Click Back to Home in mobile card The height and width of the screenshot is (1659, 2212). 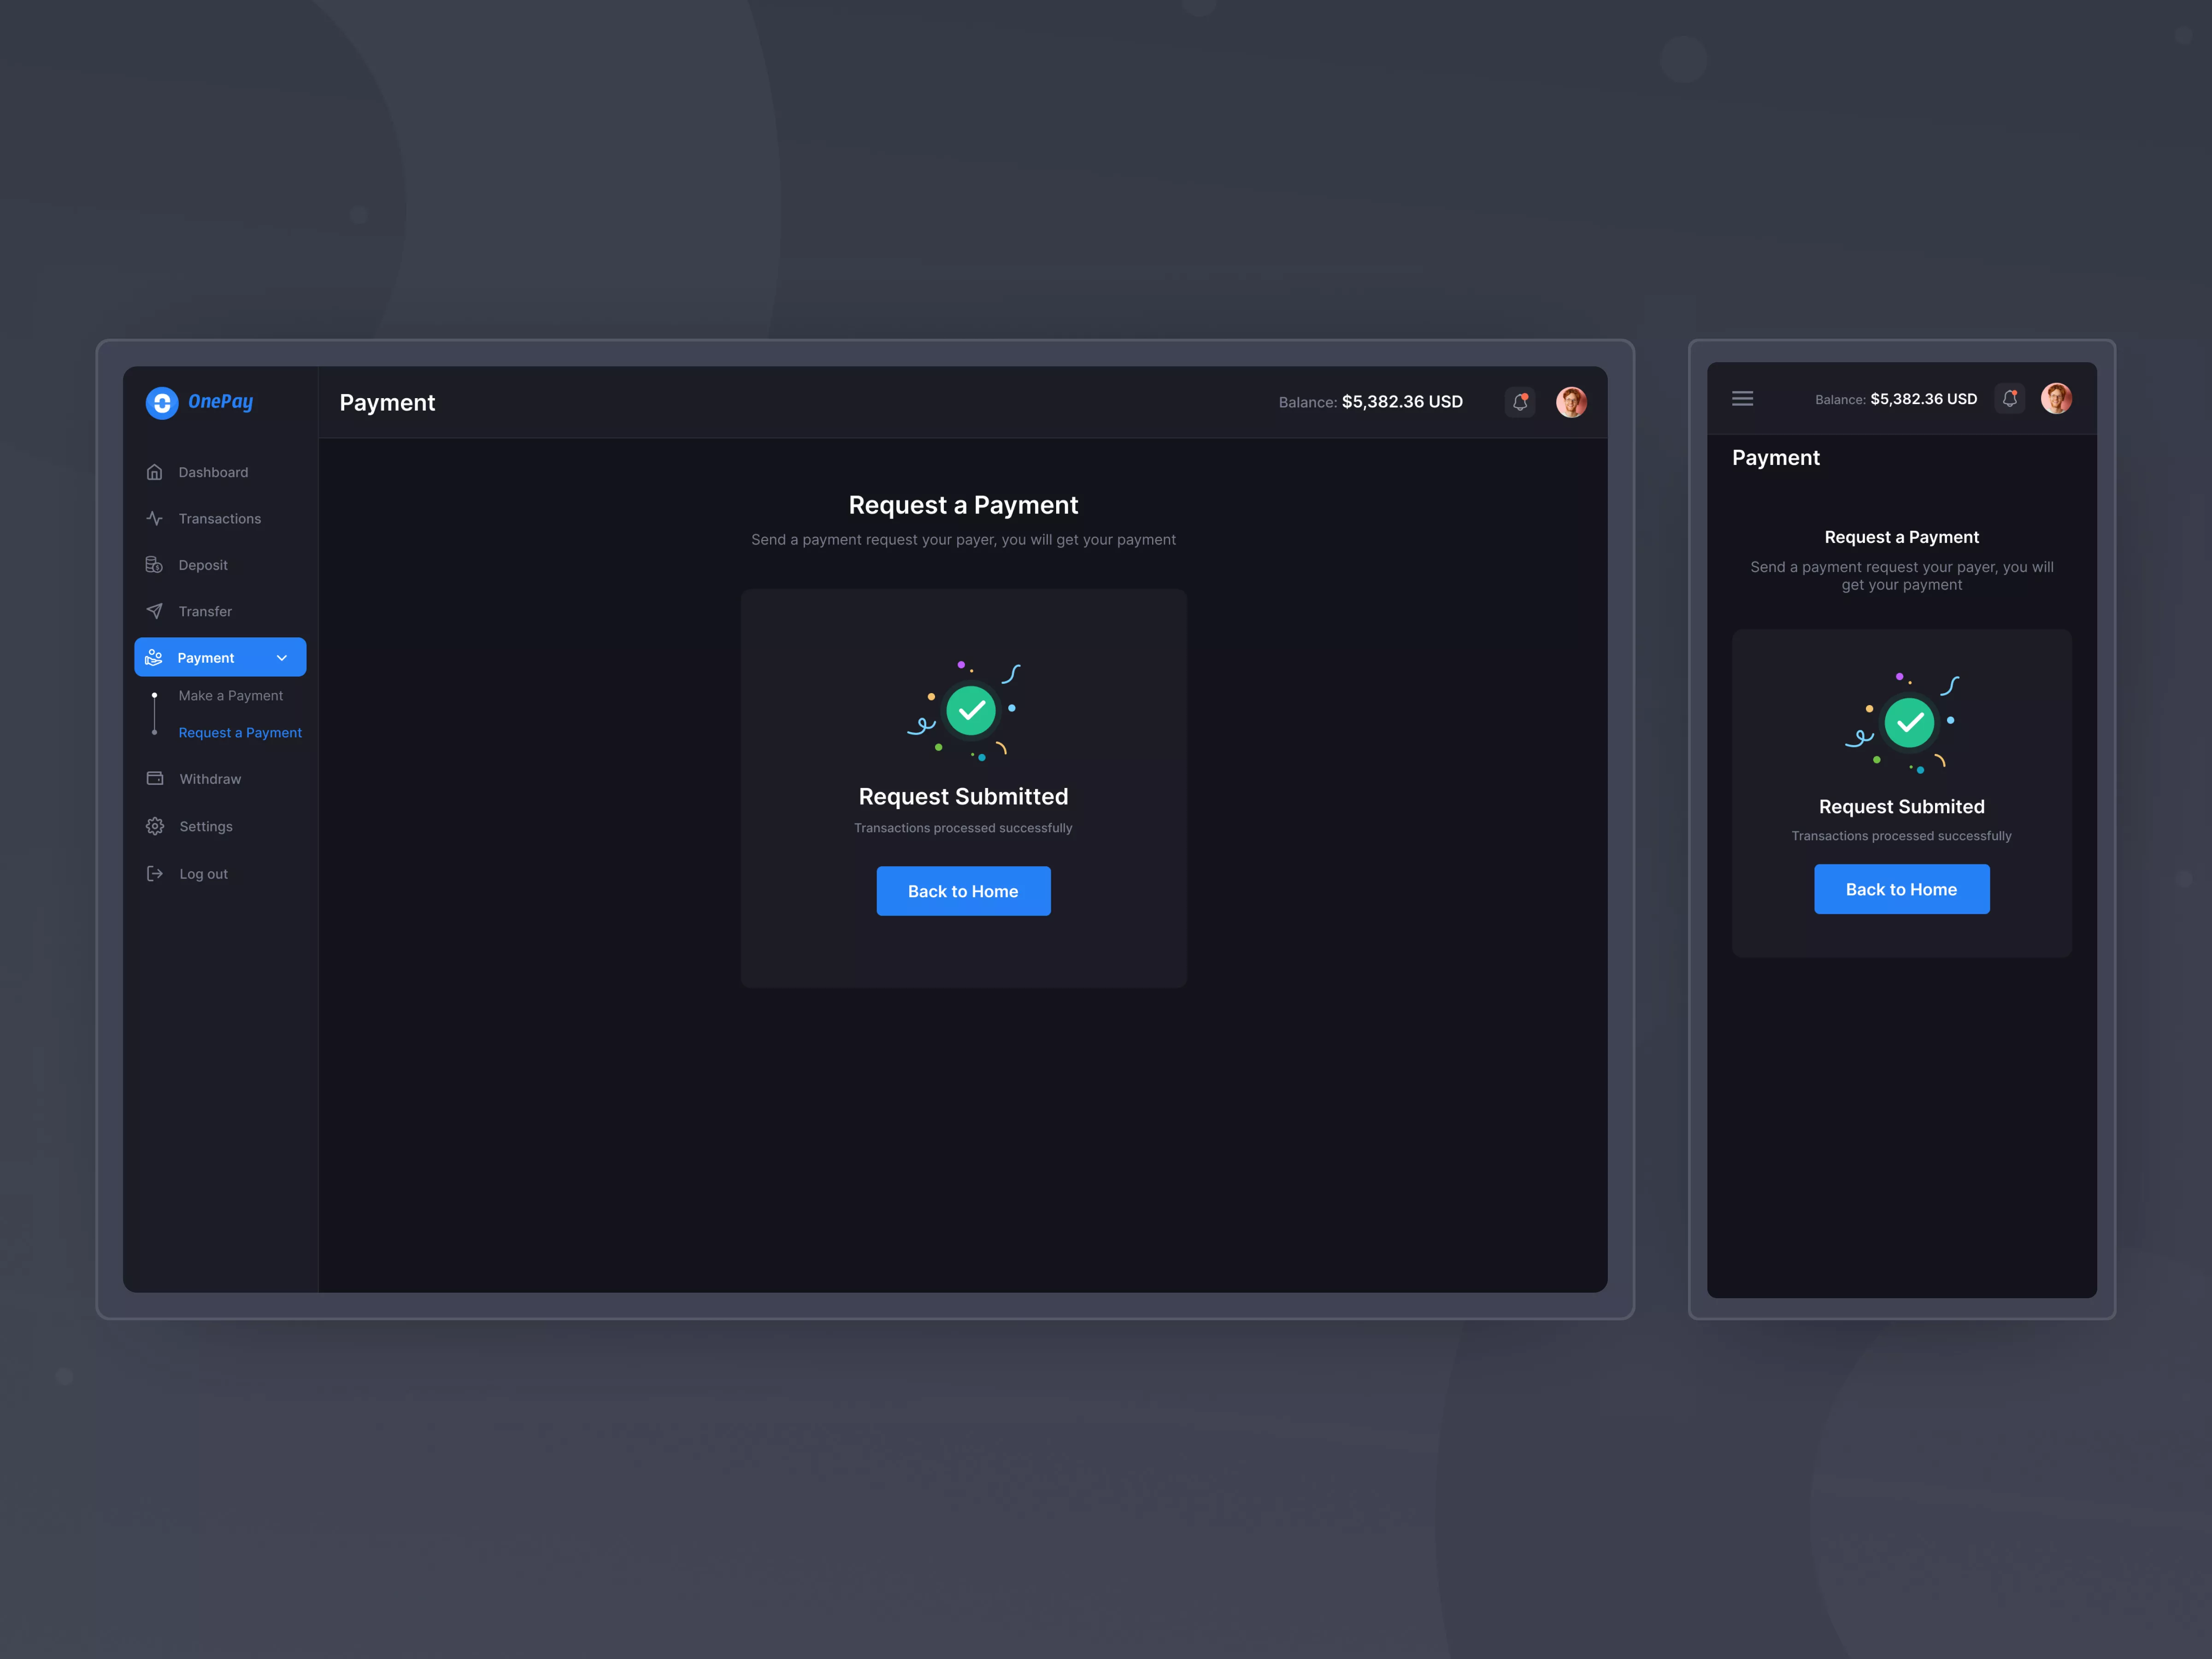1901,889
